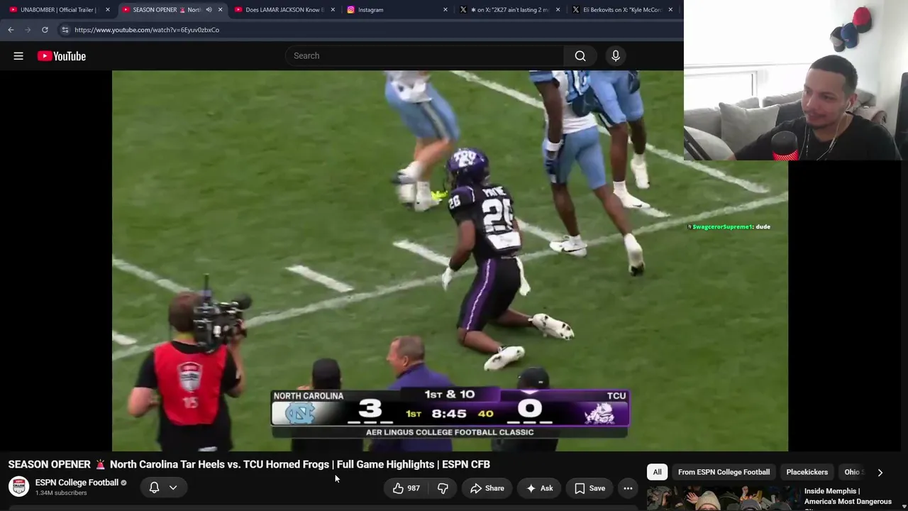The height and width of the screenshot is (511, 908).
Task: Go forward using the browser forward arrow
Action: tap(28, 30)
